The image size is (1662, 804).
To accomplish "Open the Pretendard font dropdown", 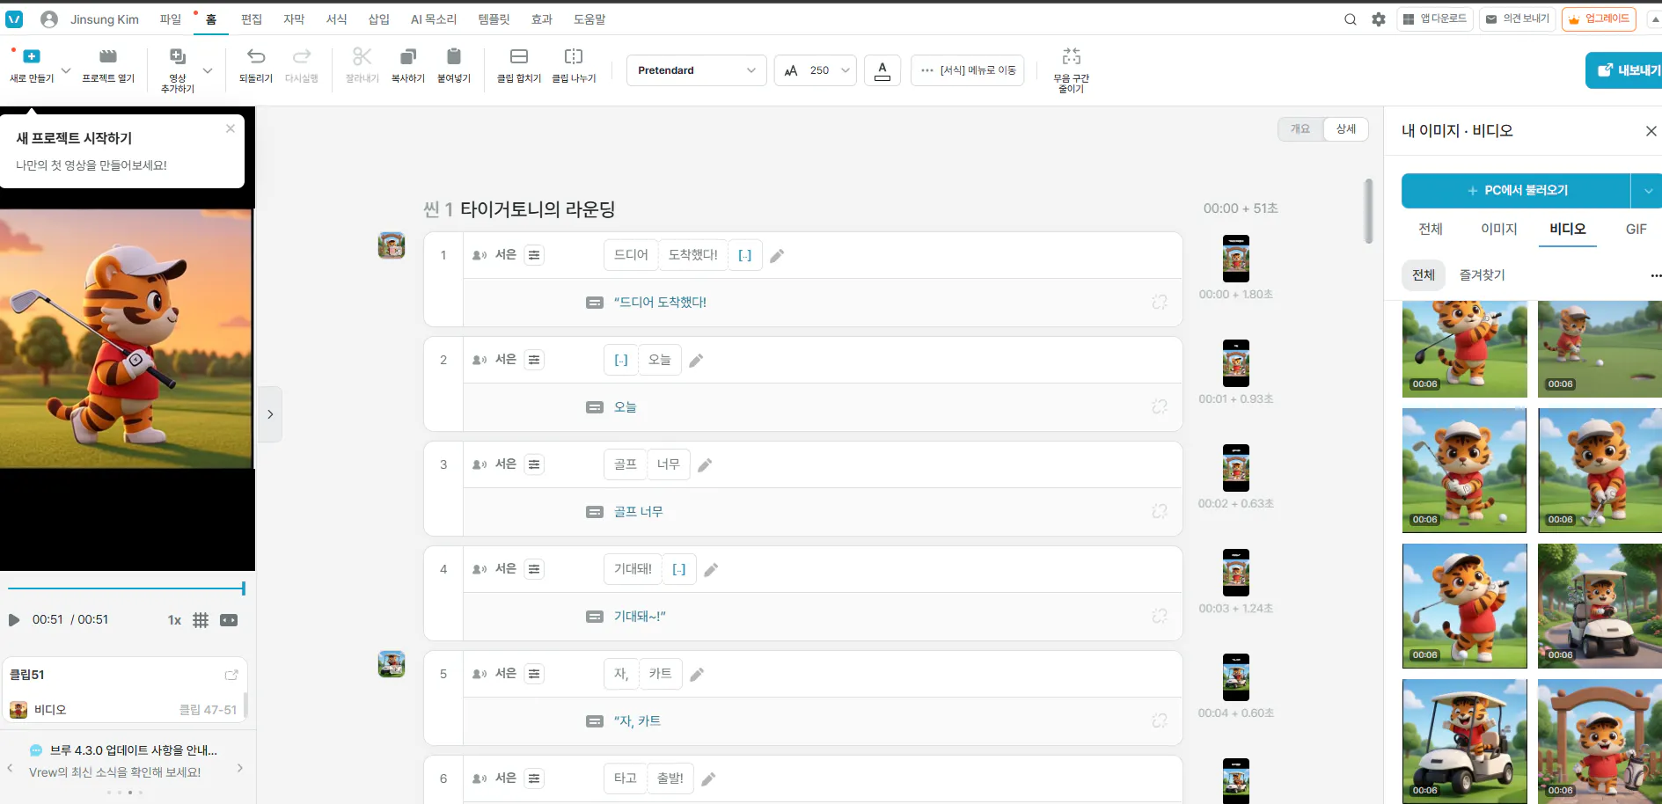I will [x=696, y=70].
